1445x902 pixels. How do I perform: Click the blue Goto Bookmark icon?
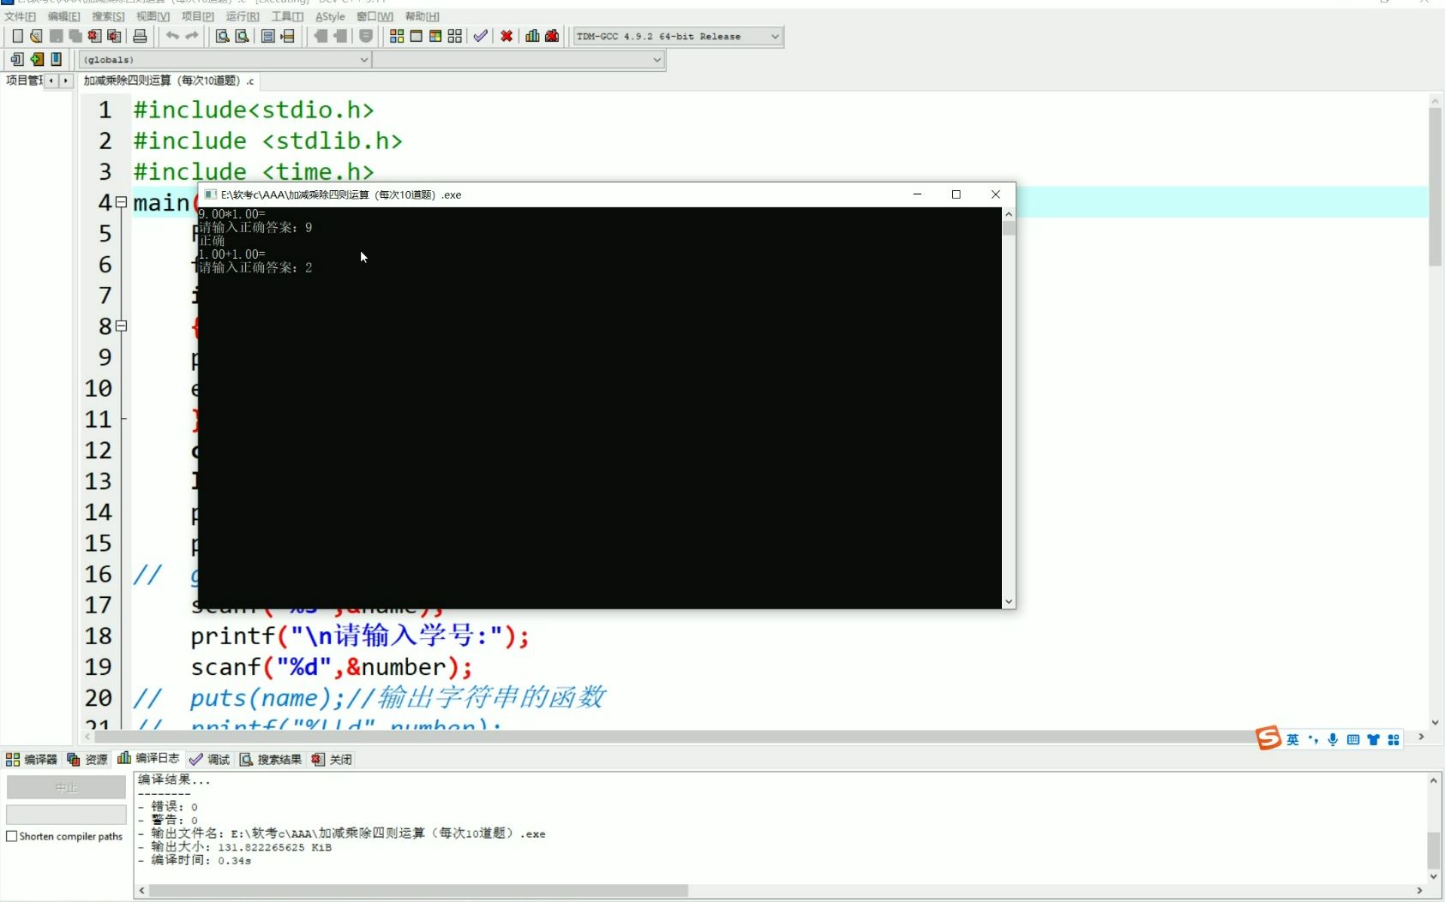coord(57,59)
